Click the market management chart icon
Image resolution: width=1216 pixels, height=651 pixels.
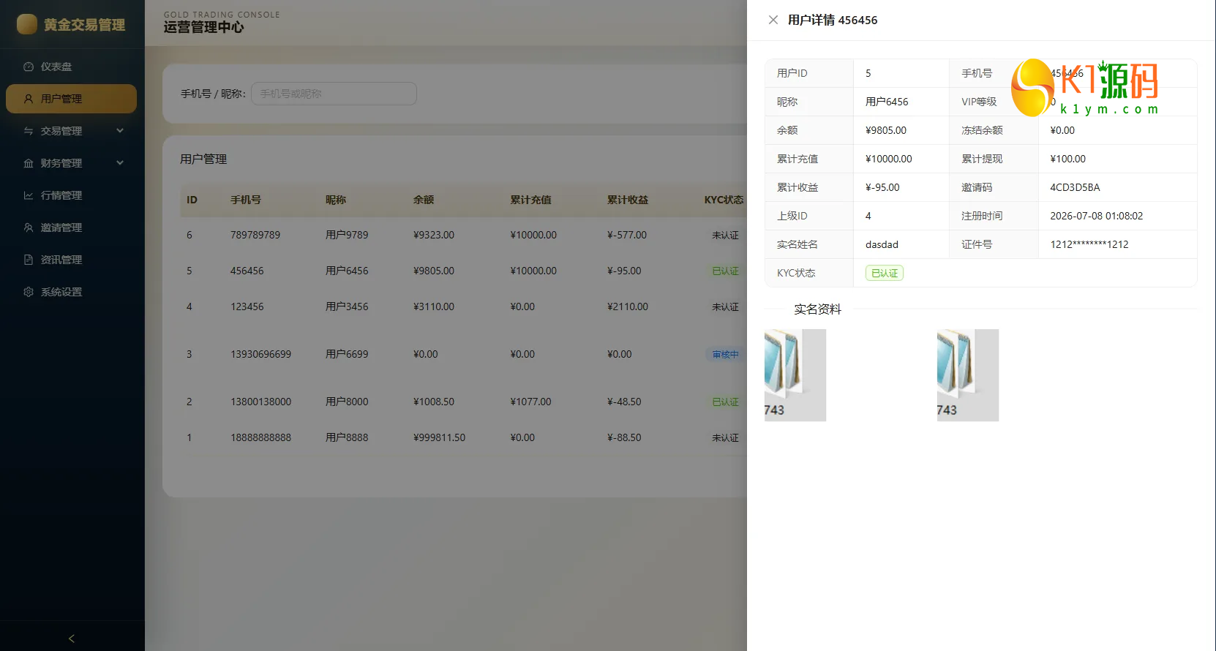click(x=29, y=195)
